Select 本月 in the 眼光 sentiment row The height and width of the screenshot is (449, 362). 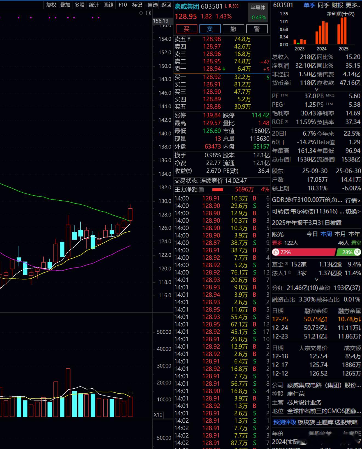pos(340,234)
